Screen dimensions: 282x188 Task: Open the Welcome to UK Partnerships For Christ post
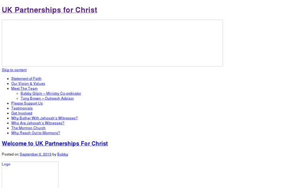[55, 143]
